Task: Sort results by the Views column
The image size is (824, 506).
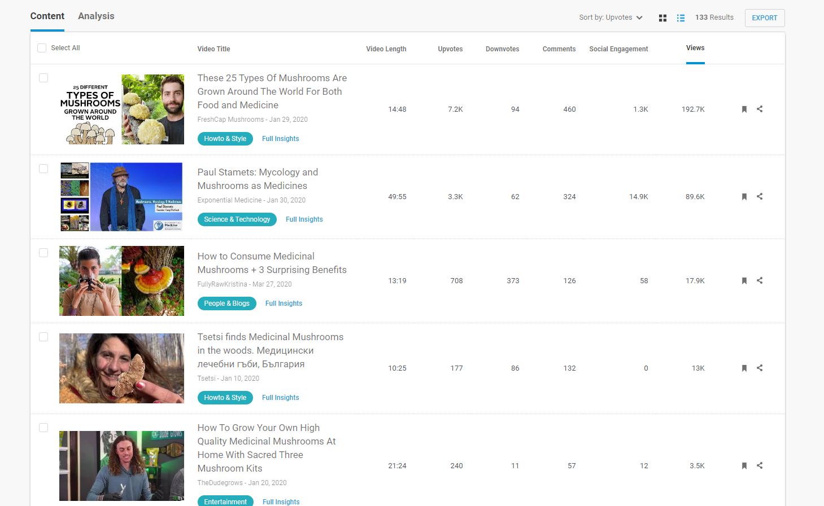Action: [x=695, y=48]
